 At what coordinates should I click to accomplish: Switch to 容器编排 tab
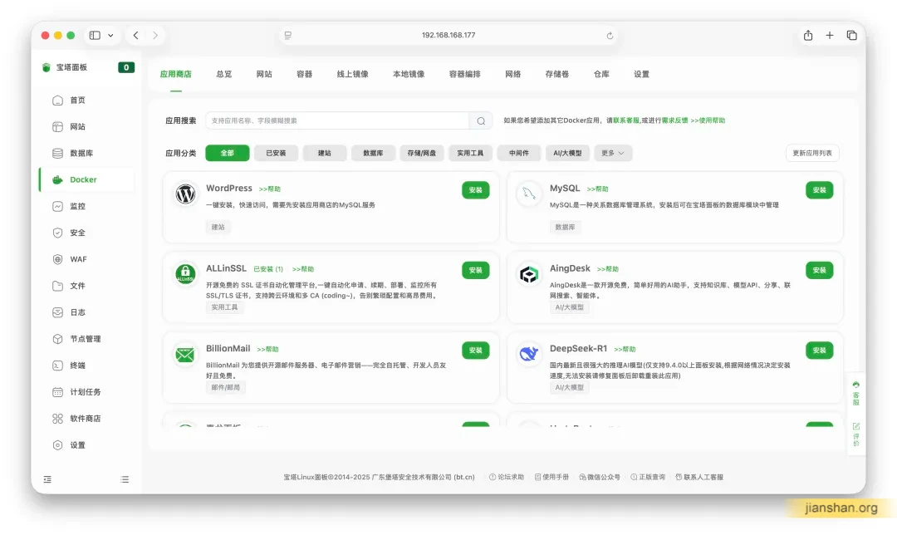click(x=464, y=74)
